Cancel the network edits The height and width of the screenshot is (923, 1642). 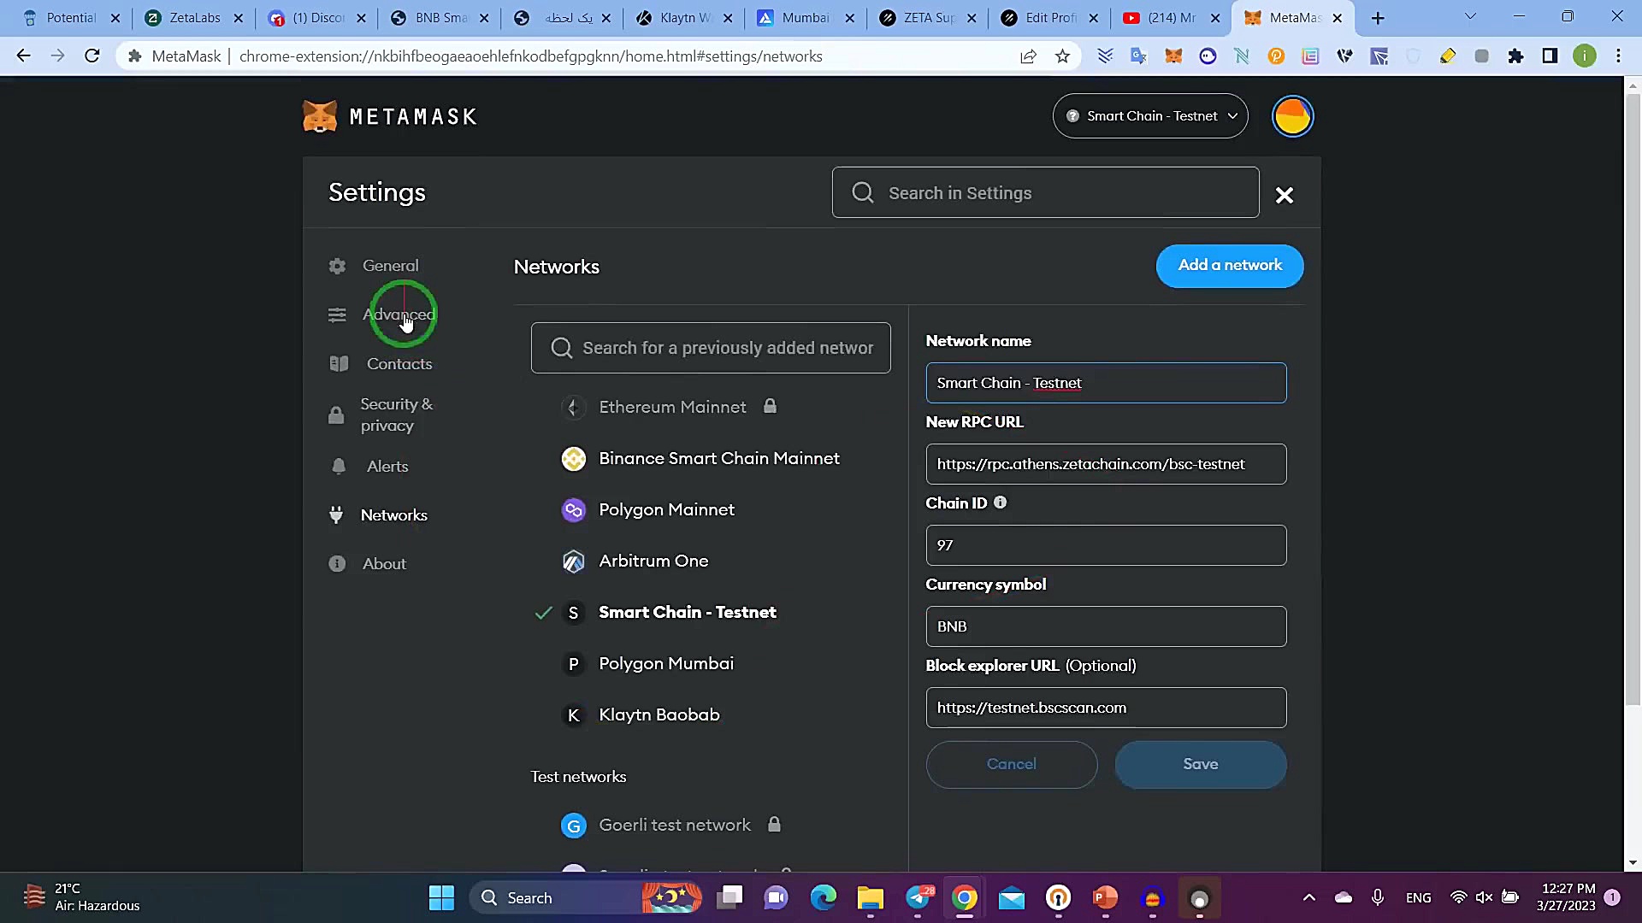[x=1011, y=764]
